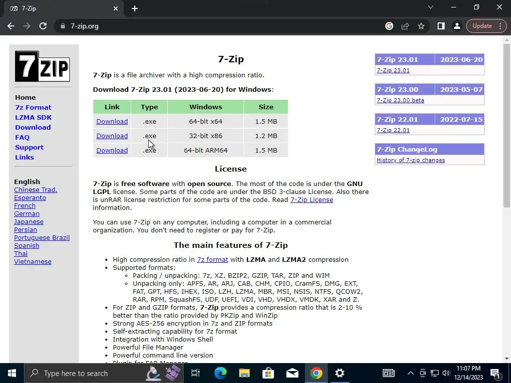This screenshot has height=383, width=511.
Task: Show hidden system tray icons
Action: [411, 373]
